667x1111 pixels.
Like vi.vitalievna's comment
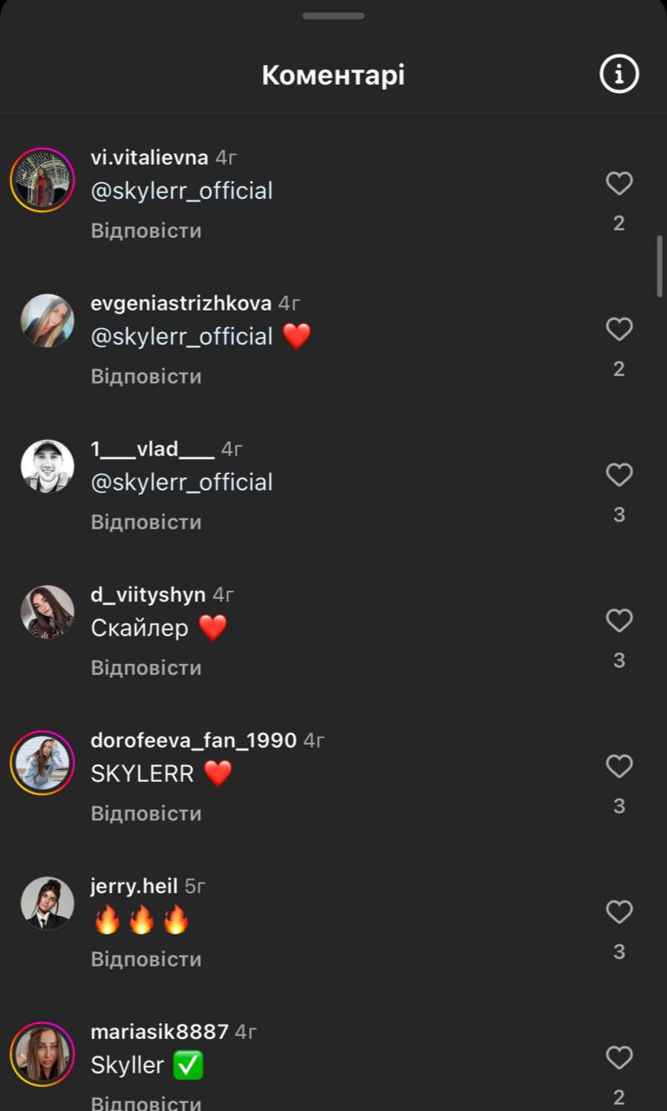click(x=618, y=183)
